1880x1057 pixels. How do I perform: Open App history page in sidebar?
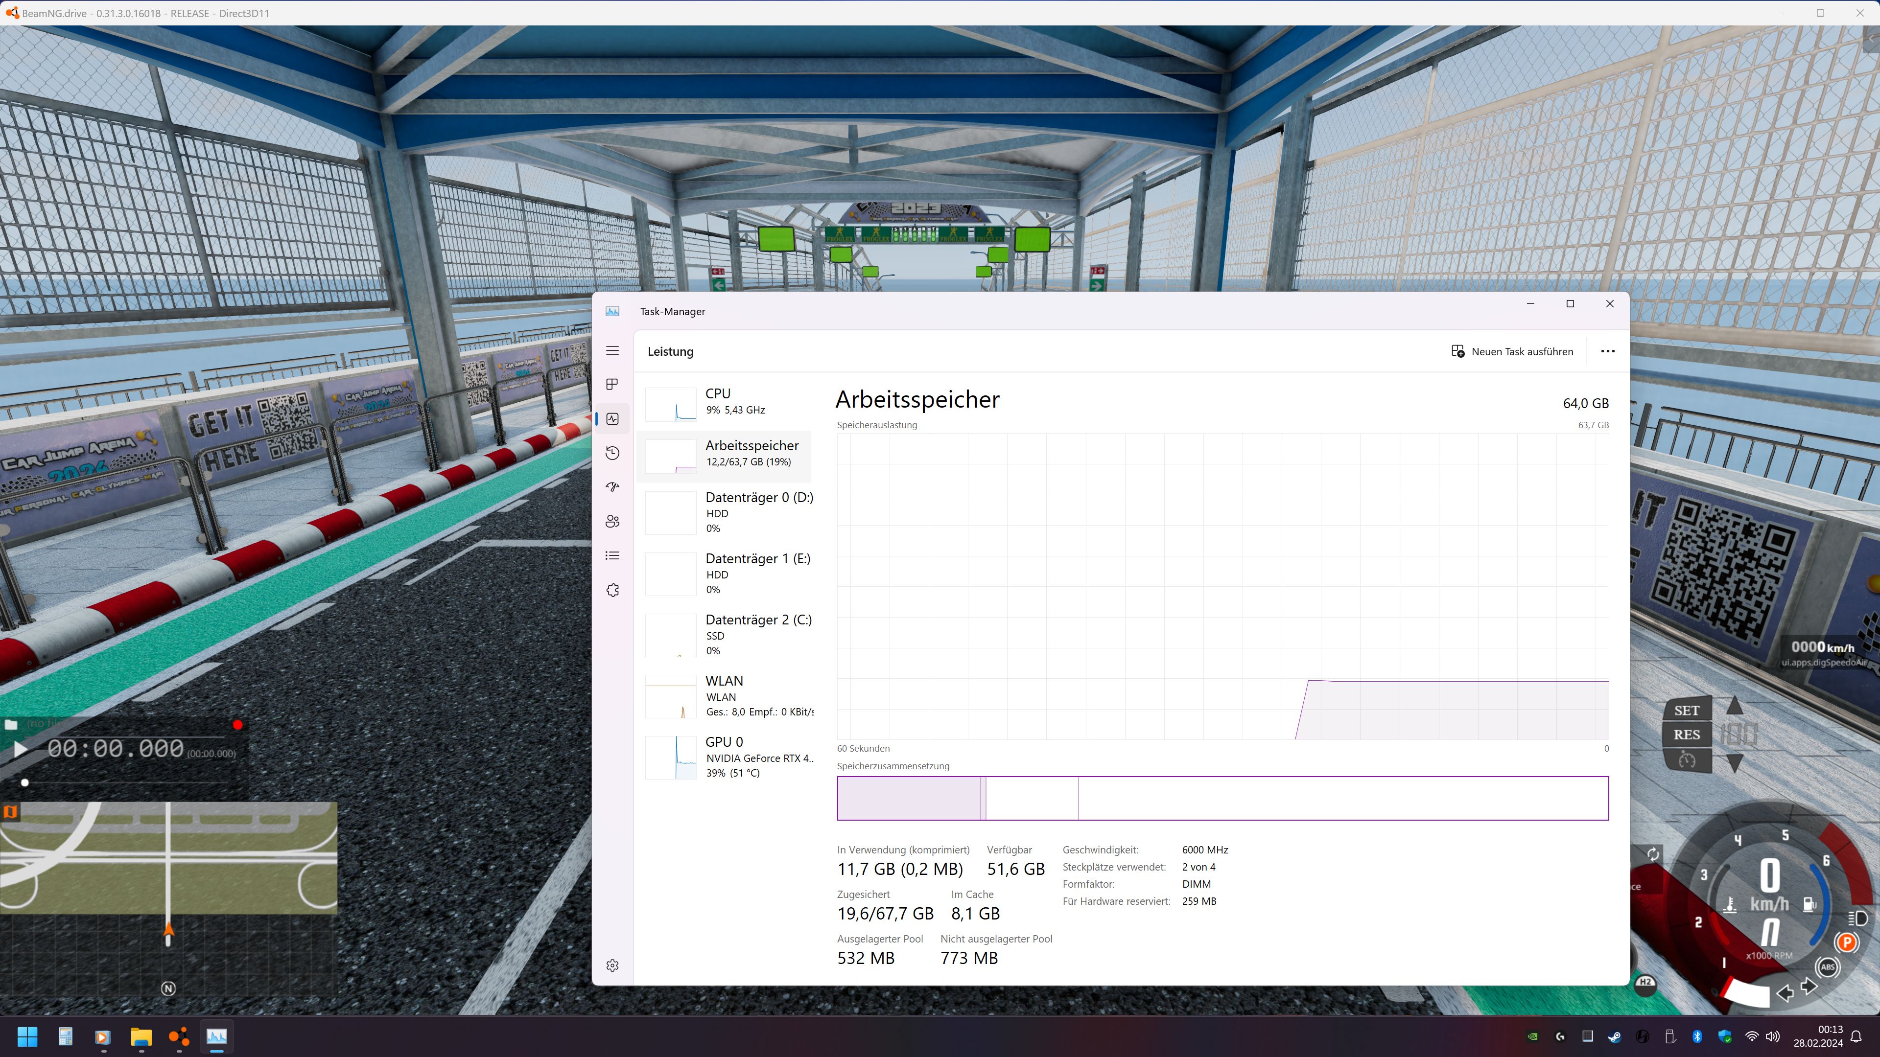coord(612,453)
